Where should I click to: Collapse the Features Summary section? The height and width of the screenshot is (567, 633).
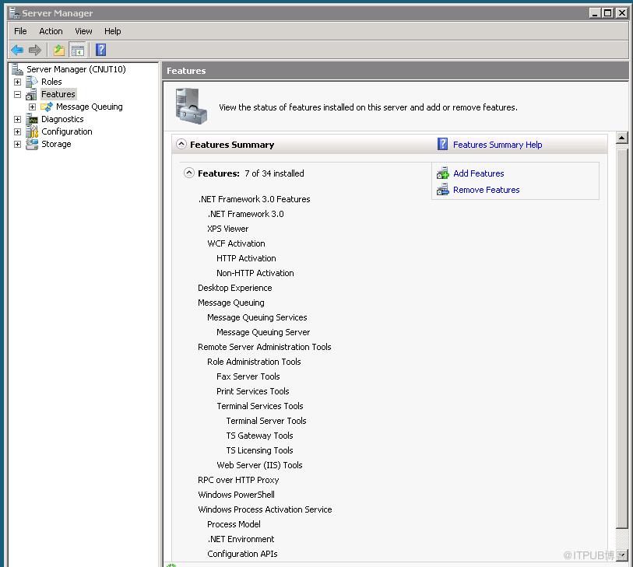click(181, 144)
